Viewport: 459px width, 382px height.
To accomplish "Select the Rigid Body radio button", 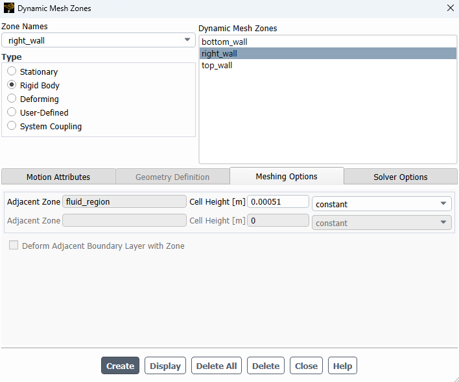I will click(12, 85).
